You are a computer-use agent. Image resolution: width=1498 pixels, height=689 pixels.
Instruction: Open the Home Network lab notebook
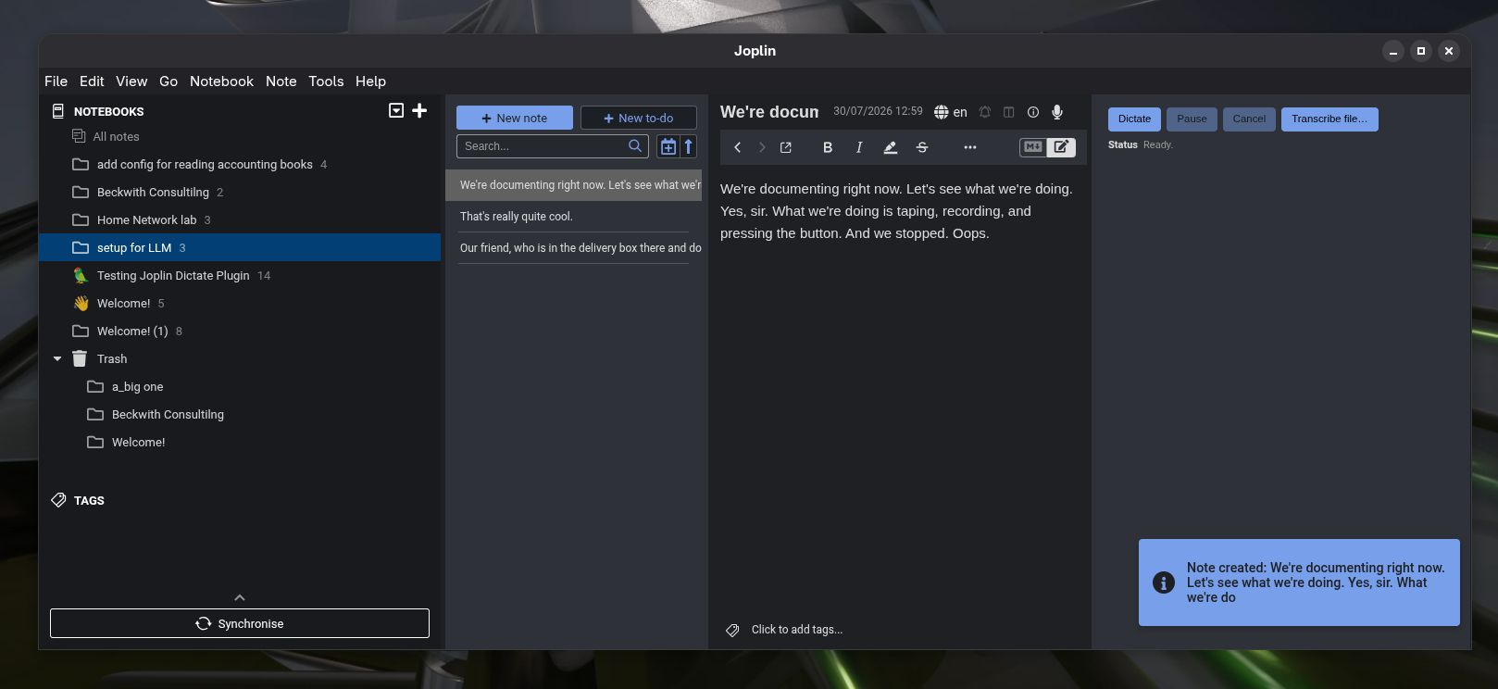click(x=240, y=219)
